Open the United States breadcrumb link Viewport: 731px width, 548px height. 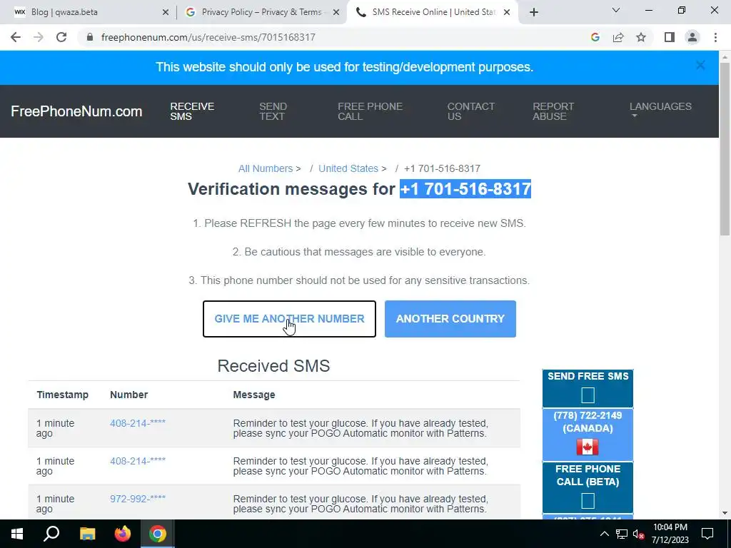pyautogui.click(x=348, y=168)
